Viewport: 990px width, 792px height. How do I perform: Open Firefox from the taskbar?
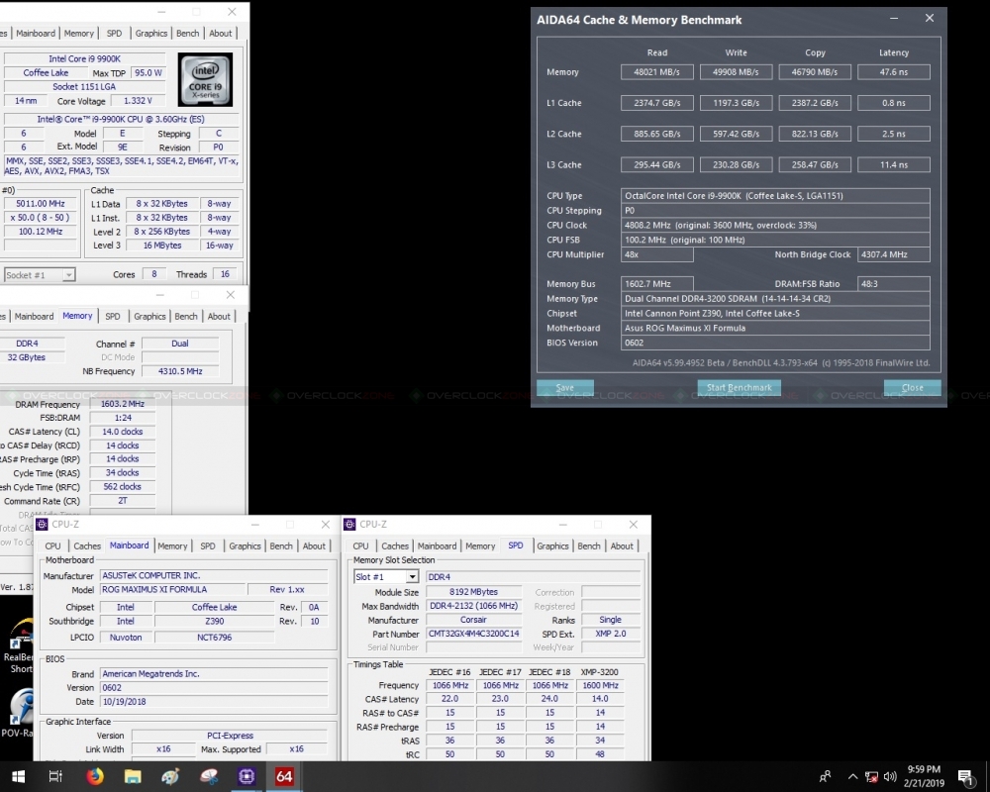95,776
